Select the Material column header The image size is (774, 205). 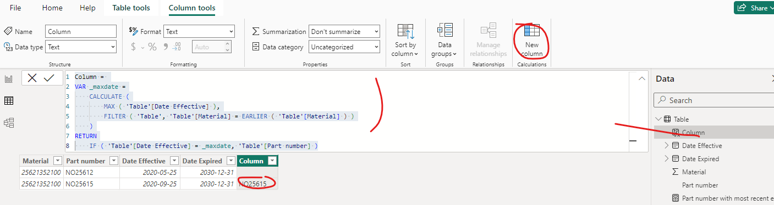point(42,161)
